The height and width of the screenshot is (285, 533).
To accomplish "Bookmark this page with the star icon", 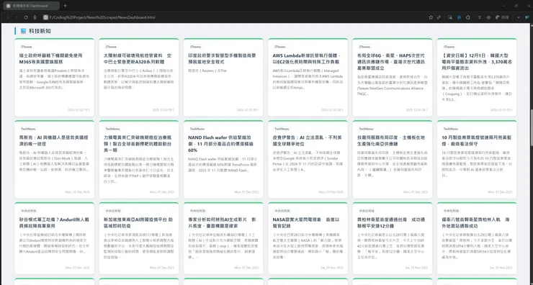I will pyautogui.click(x=431, y=17).
